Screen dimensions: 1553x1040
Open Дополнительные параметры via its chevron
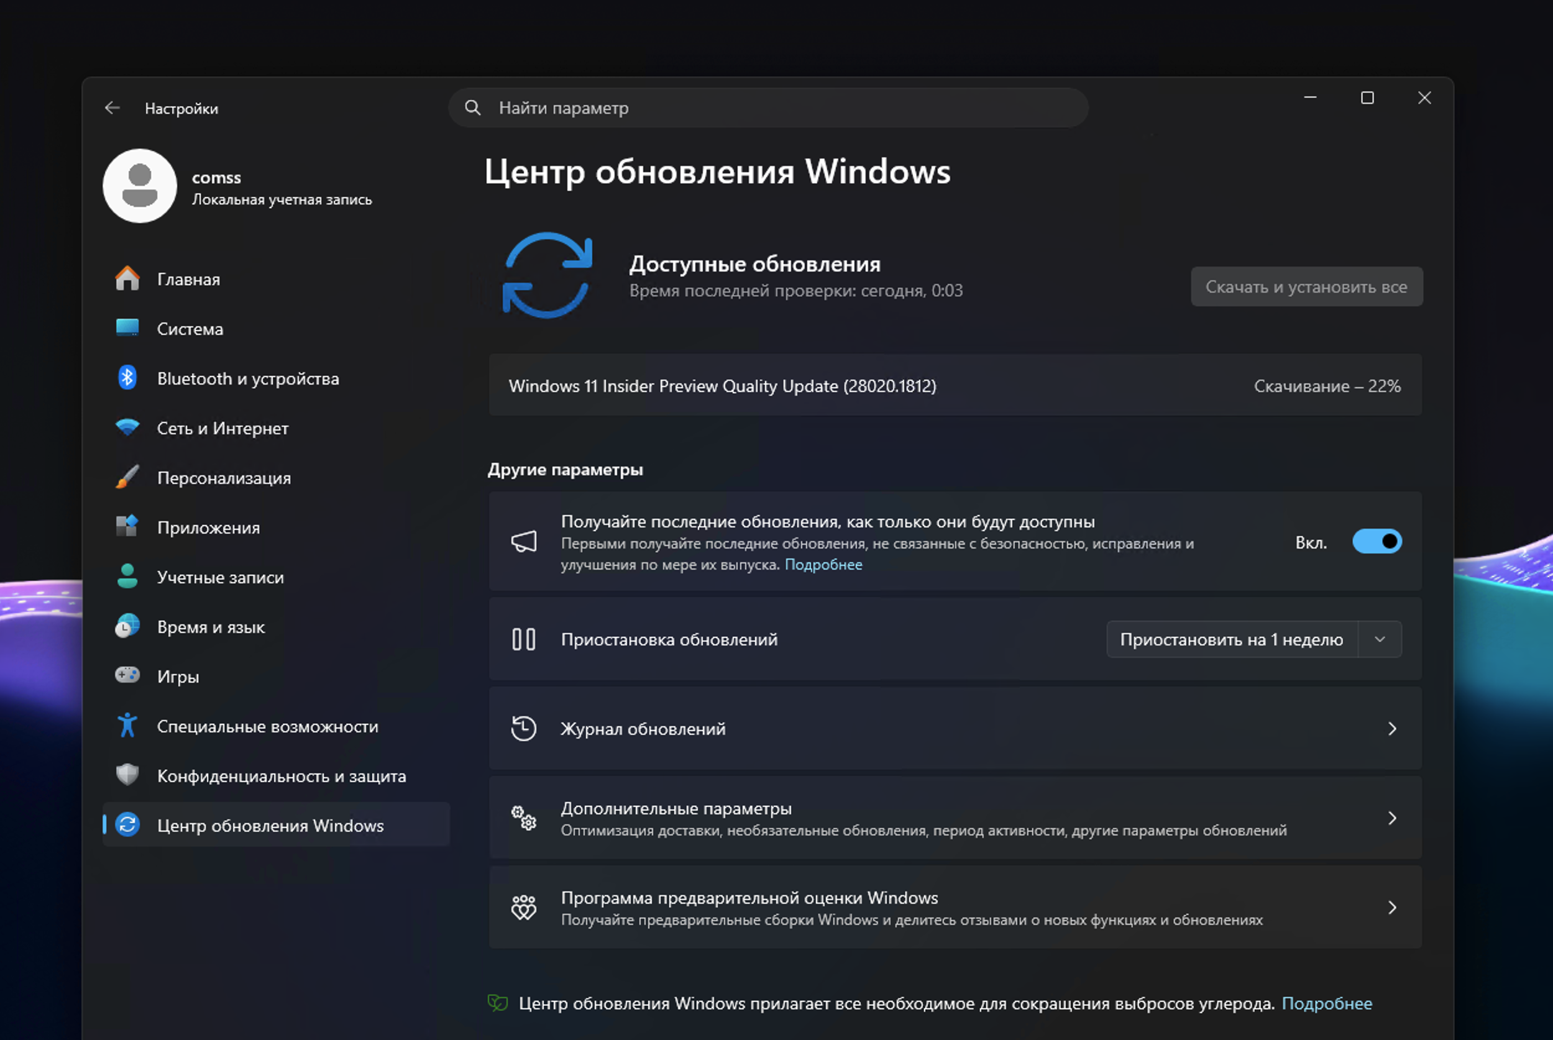(1392, 818)
